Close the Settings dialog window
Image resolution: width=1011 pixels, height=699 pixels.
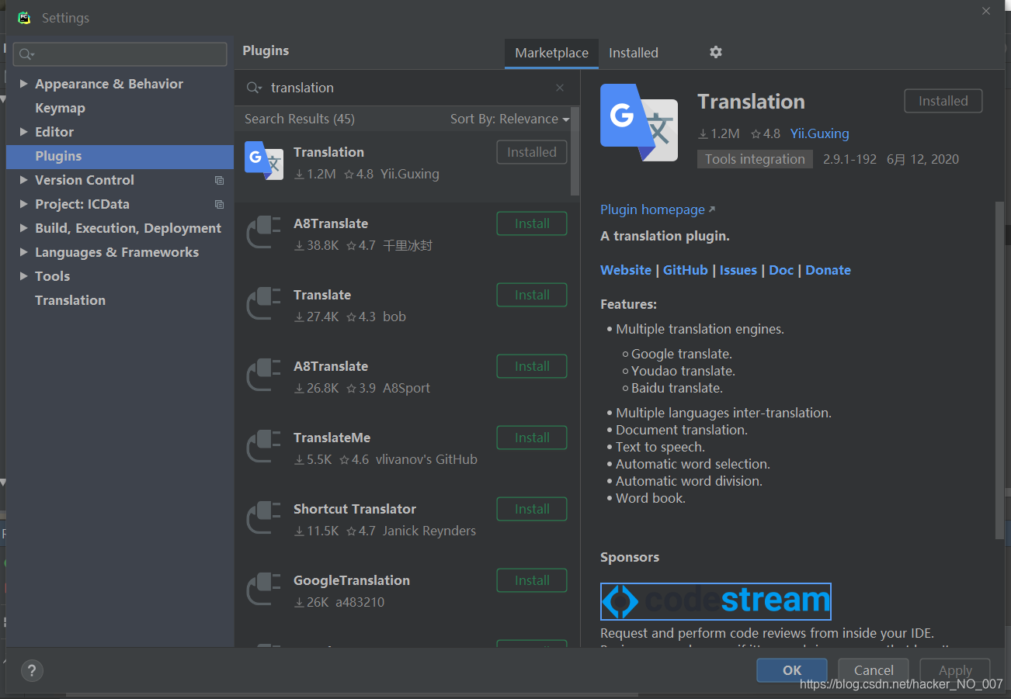click(x=986, y=12)
